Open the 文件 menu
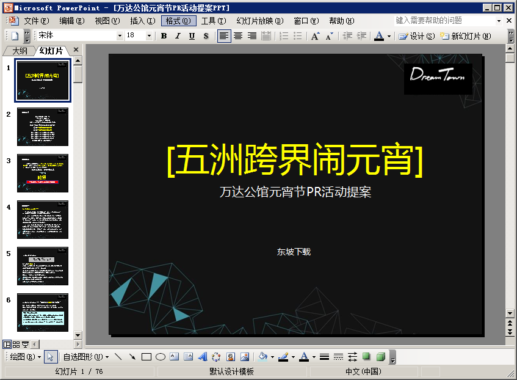517x380 pixels. (36, 21)
